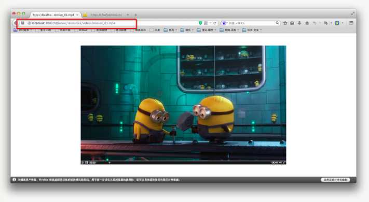Click the green-blue extension icon
This screenshot has height=202, width=369.
pos(337,23)
